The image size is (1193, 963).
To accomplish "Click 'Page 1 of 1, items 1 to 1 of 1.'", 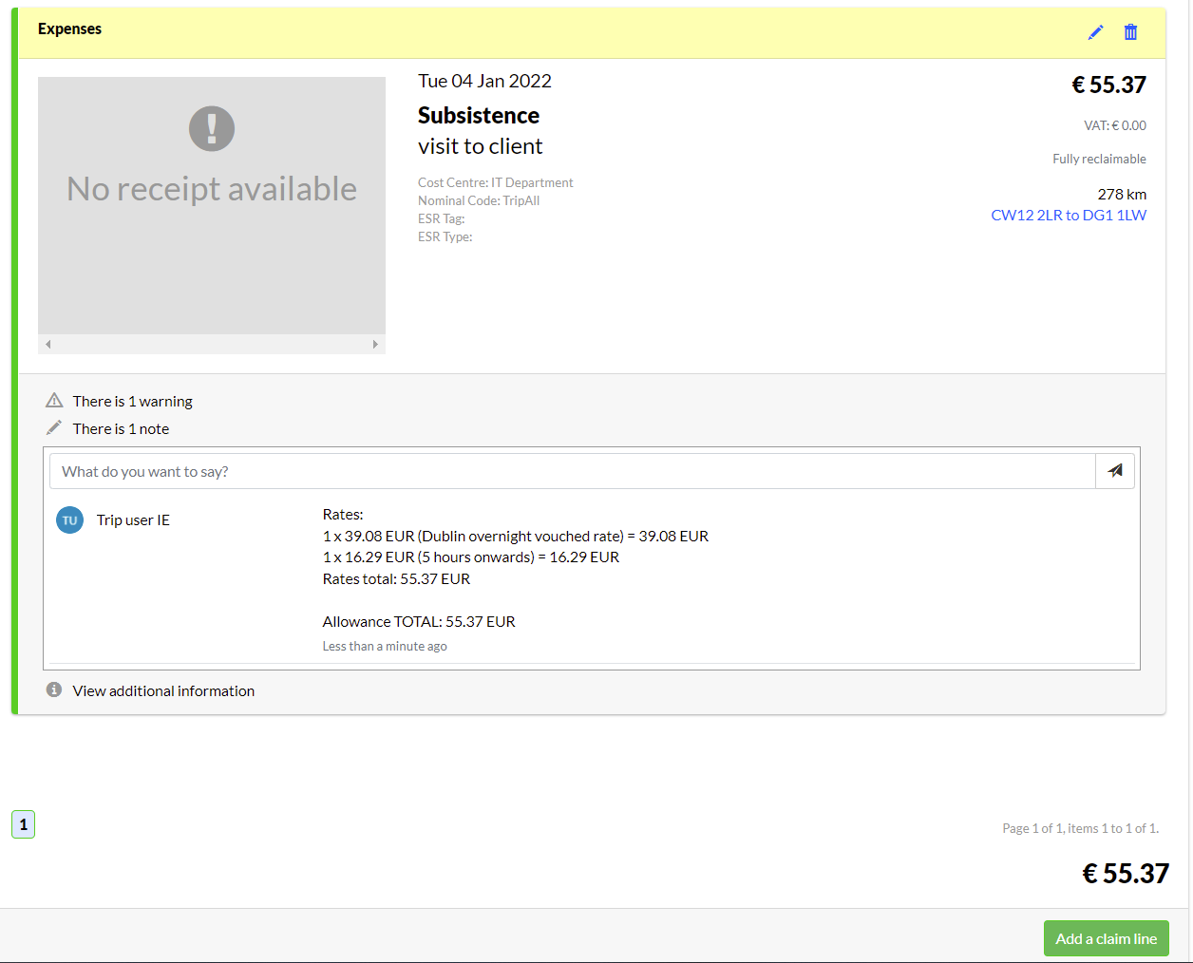I will pos(1081,828).
